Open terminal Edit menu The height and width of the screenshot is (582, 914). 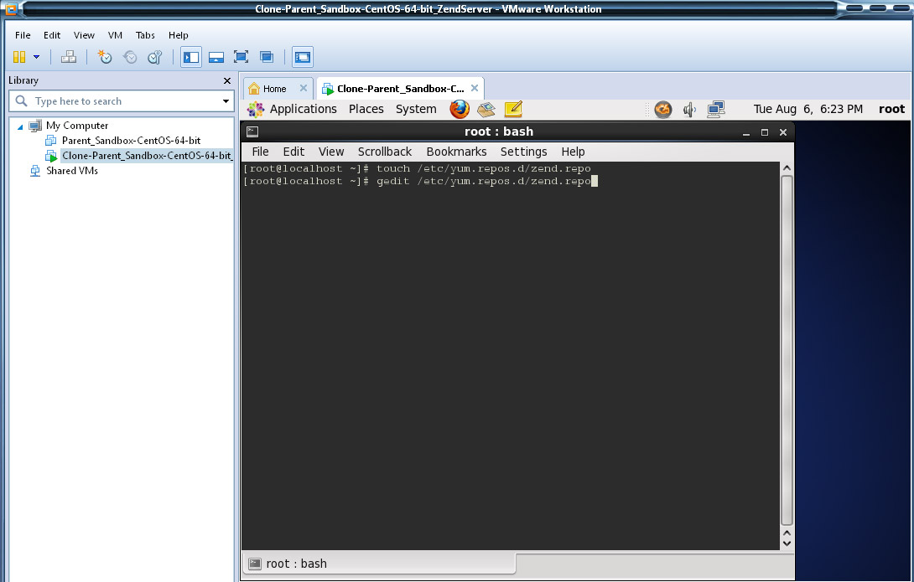point(293,152)
